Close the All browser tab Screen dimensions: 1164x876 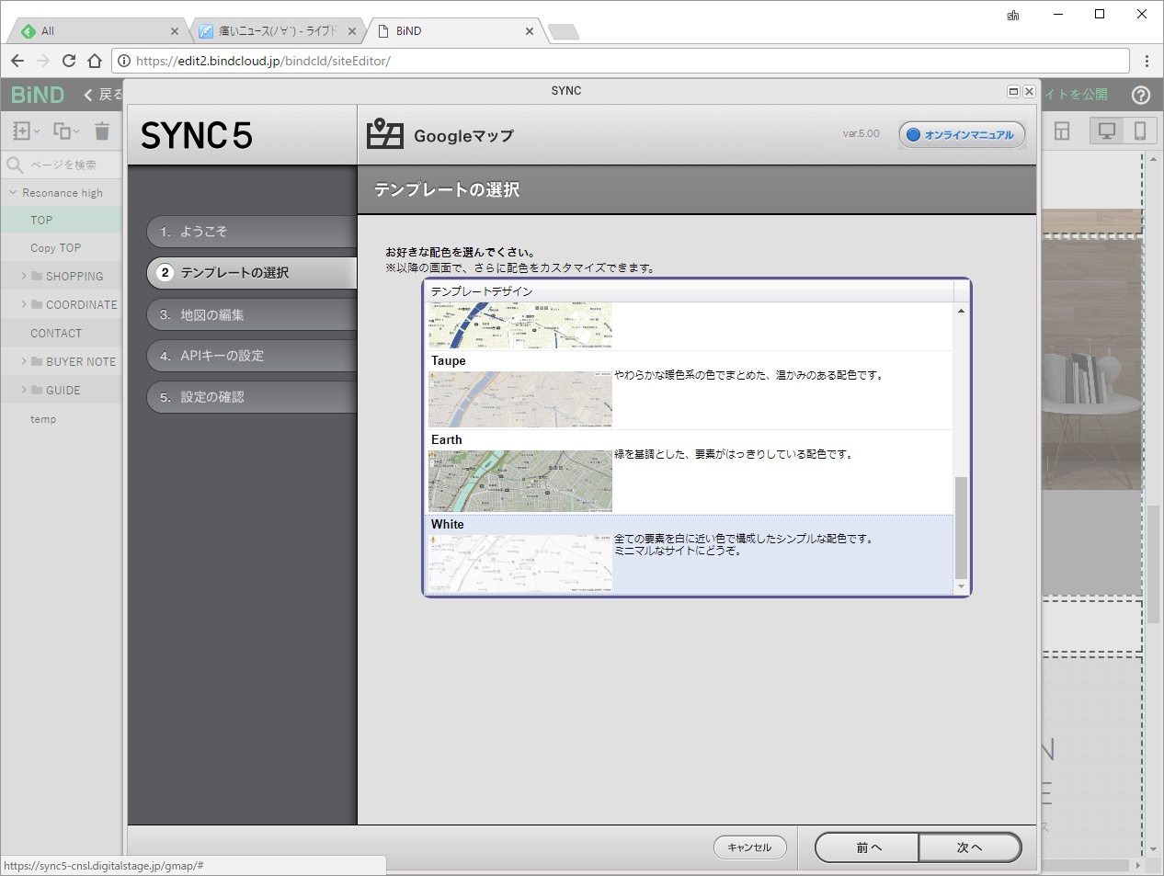[175, 31]
